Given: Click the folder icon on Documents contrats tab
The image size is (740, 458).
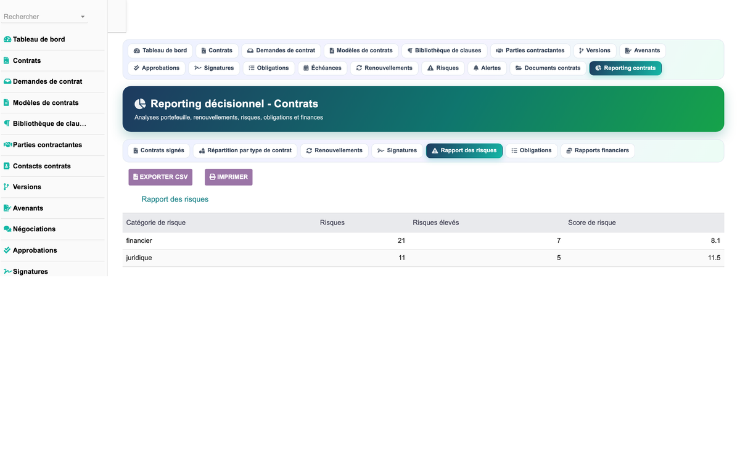Looking at the screenshot, I should point(519,68).
